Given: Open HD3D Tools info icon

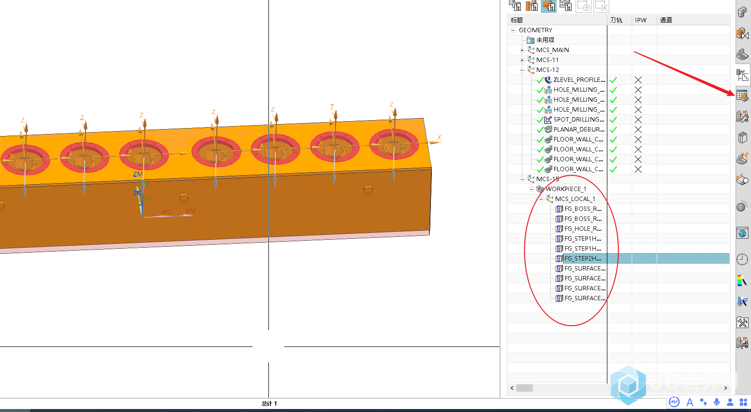Looking at the screenshot, I should 743,206.
